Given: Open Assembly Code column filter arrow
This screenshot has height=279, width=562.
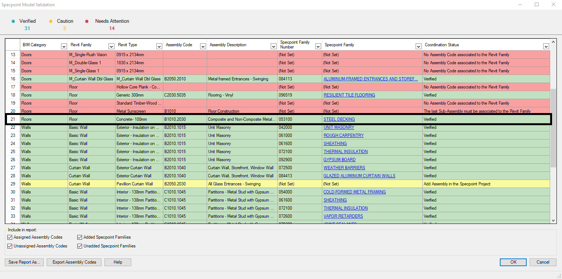Looking at the screenshot, I should point(203,46).
